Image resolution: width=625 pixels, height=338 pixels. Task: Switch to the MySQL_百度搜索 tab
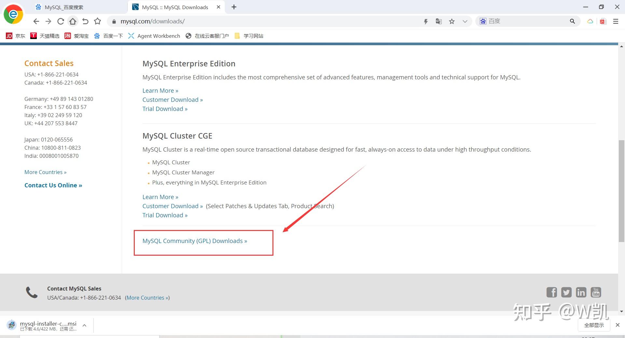[64, 7]
